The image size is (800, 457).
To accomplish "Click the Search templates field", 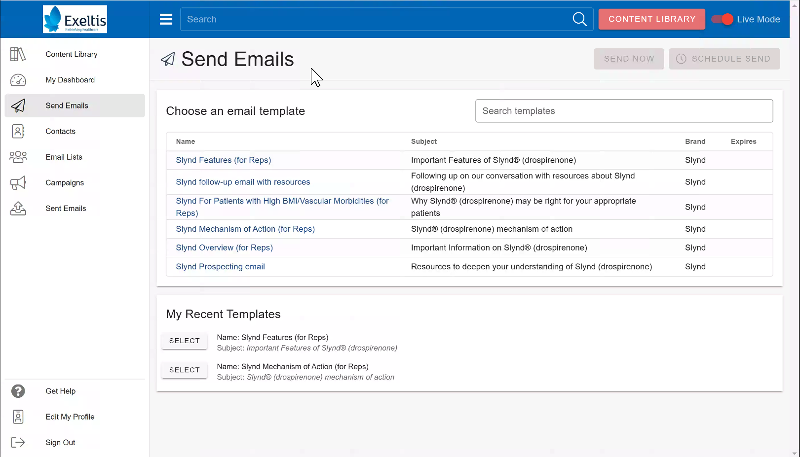I will tap(624, 111).
